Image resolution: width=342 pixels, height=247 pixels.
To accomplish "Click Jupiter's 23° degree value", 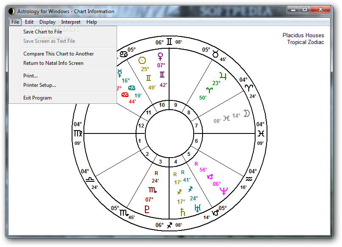I will click(217, 83).
